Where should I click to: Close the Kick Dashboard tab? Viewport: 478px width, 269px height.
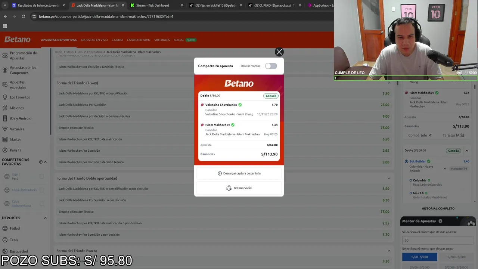(x=182, y=6)
